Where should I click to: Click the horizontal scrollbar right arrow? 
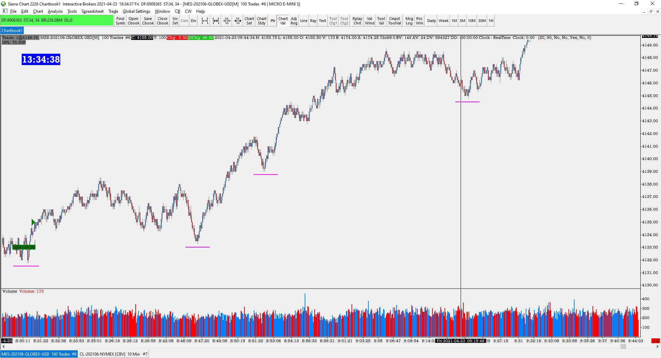point(657,347)
